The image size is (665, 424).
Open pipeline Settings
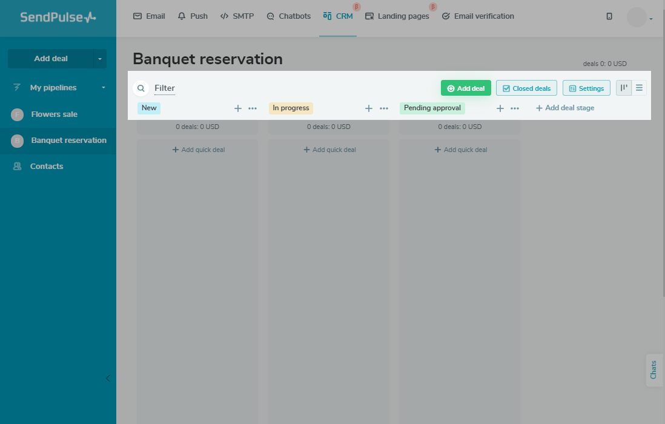click(x=586, y=88)
